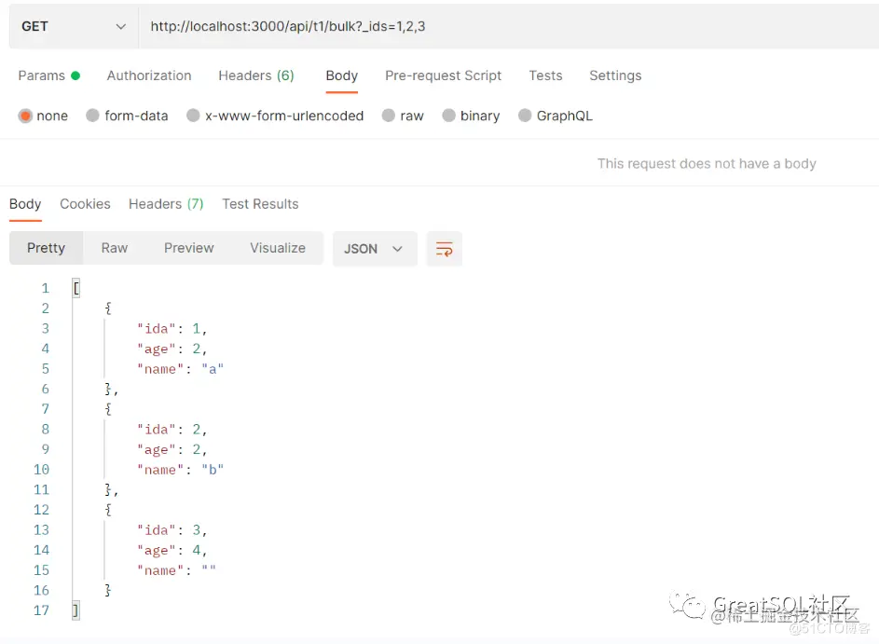Select the form-data radio option
879x644 pixels.
[92, 116]
